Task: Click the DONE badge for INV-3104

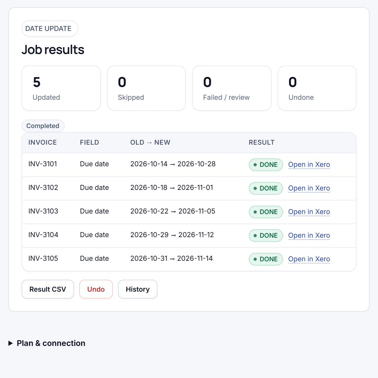Action: click(x=266, y=236)
